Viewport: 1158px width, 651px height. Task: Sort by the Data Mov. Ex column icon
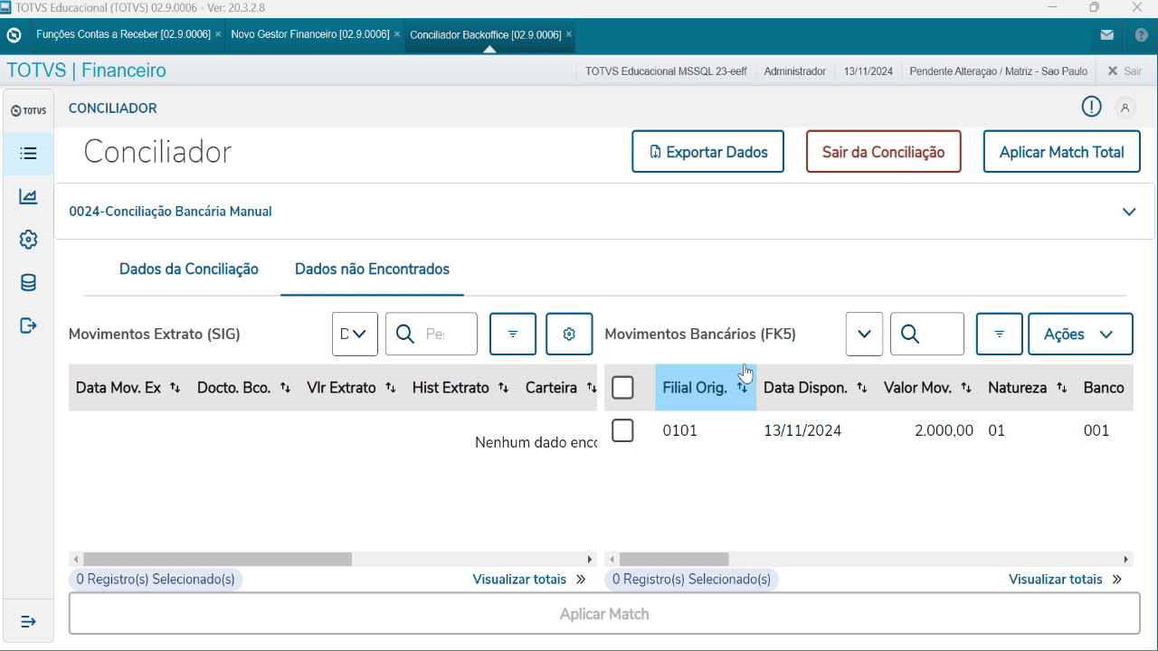(x=176, y=388)
